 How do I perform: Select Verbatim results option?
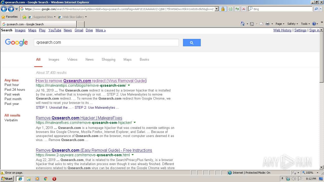point(11,120)
